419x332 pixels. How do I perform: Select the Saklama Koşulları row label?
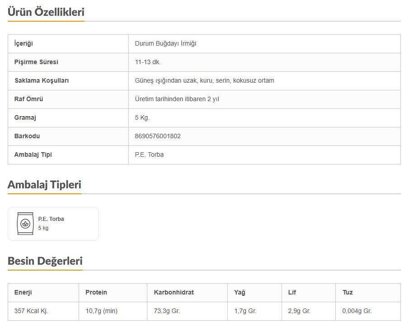pos(42,81)
